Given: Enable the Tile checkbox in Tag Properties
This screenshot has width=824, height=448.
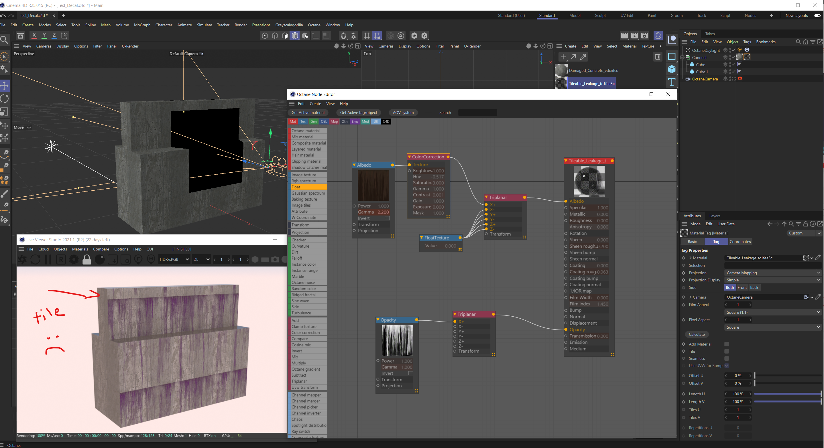Looking at the screenshot, I should click(726, 351).
